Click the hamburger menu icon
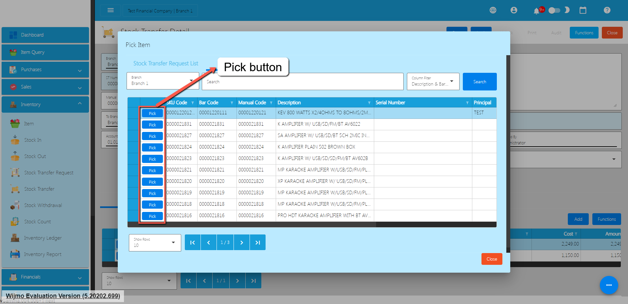 pyautogui.click(x=111, y=10)
